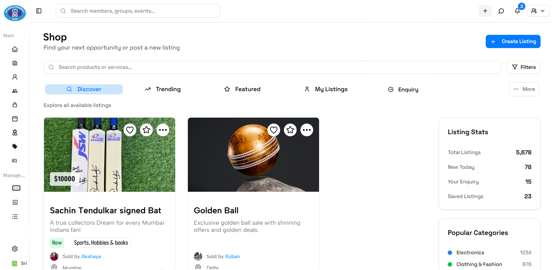Viewport: 556px width, 270px height.
Task: Click the calendar icon in the sidebar
Action: (15, 119)
